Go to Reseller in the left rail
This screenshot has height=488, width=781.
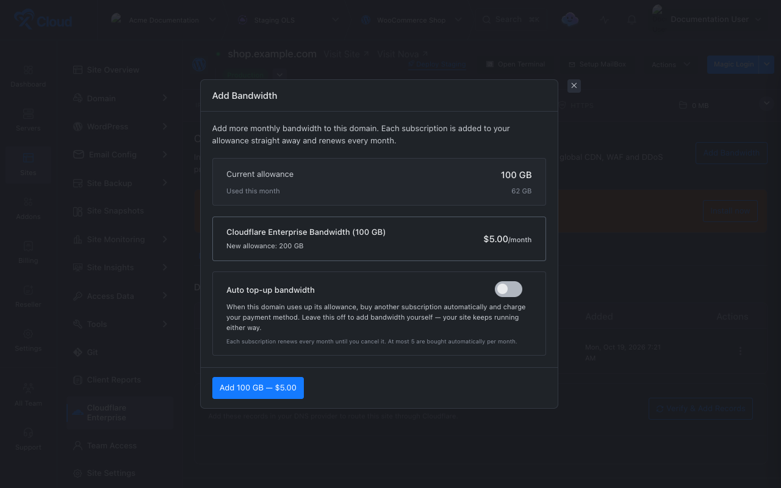[28, 296]
